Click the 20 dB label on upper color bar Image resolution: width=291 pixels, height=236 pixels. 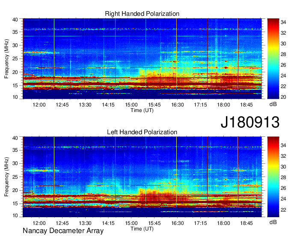point(283,97)
